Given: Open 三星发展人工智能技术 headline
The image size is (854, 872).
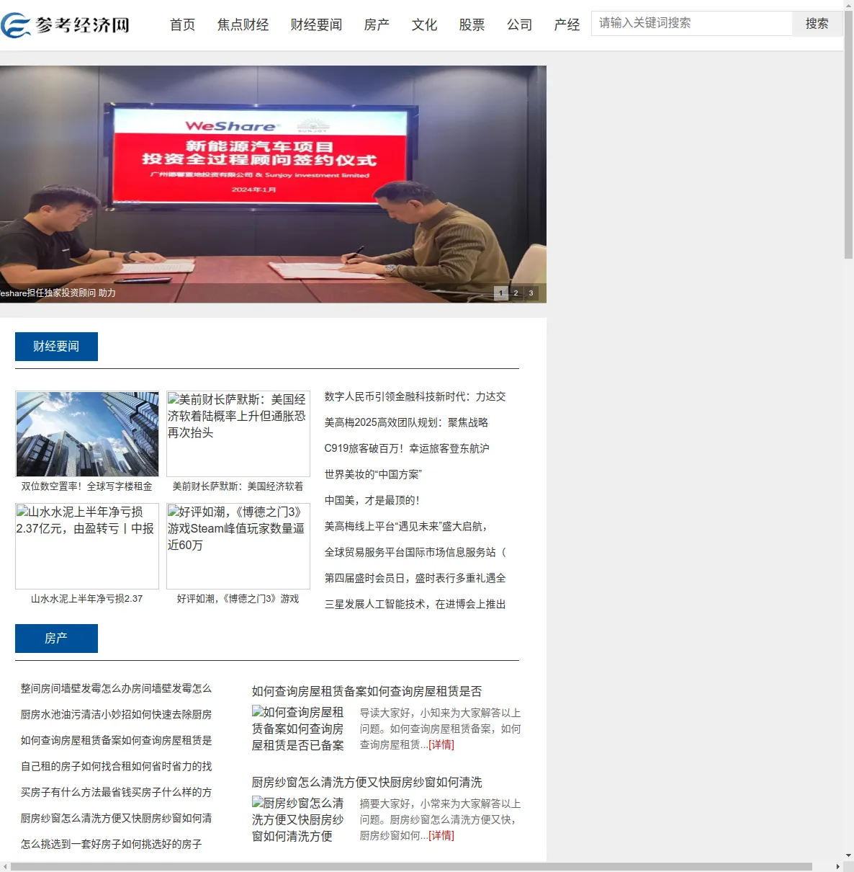Looking at the screenshot, I should click(x=415, y=604).
